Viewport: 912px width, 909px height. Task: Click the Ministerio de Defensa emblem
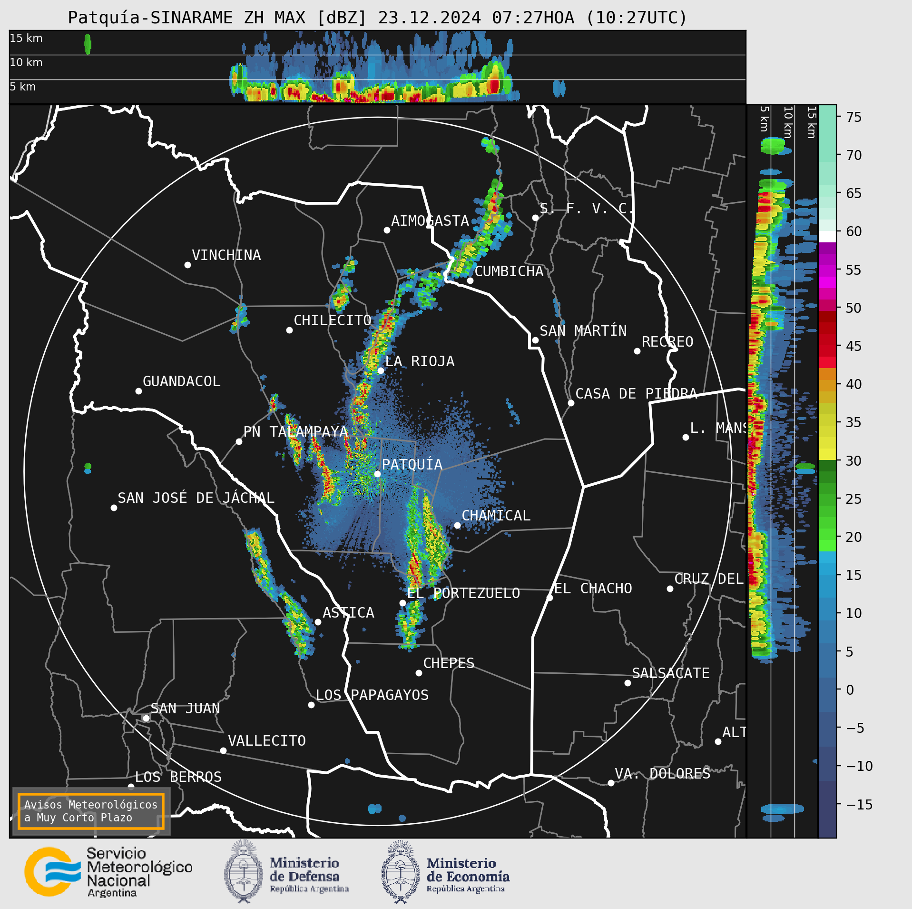[244, 871]
